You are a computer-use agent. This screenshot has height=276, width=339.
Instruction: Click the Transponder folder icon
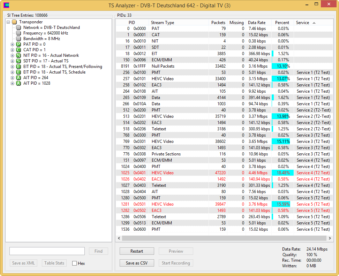tap(14, 22)
